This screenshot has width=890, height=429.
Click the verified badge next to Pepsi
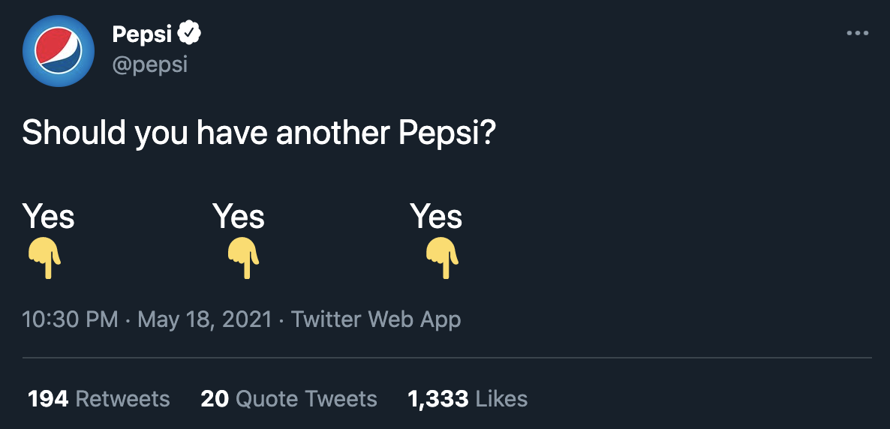tap(190, 34)
